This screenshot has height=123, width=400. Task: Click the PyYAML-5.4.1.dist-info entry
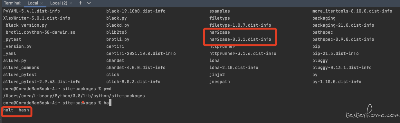coord(32,11)
